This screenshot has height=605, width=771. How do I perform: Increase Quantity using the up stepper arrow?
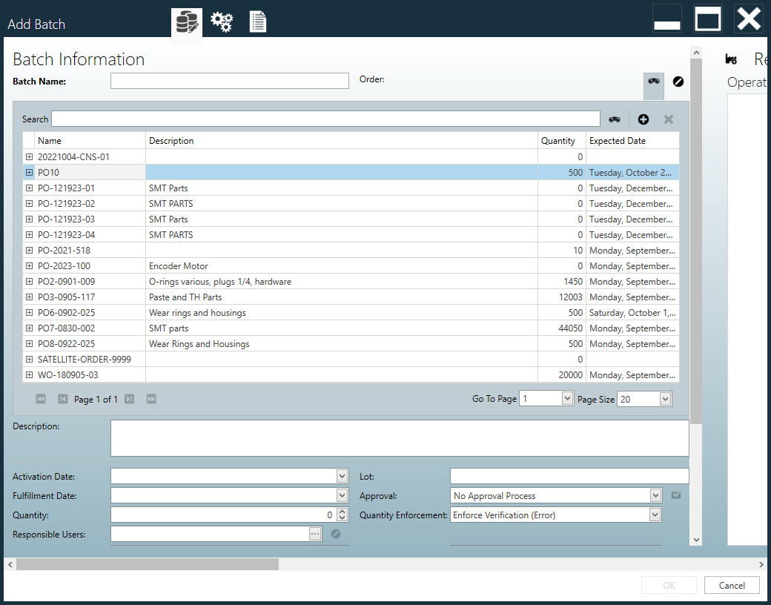tap(341, 512)
